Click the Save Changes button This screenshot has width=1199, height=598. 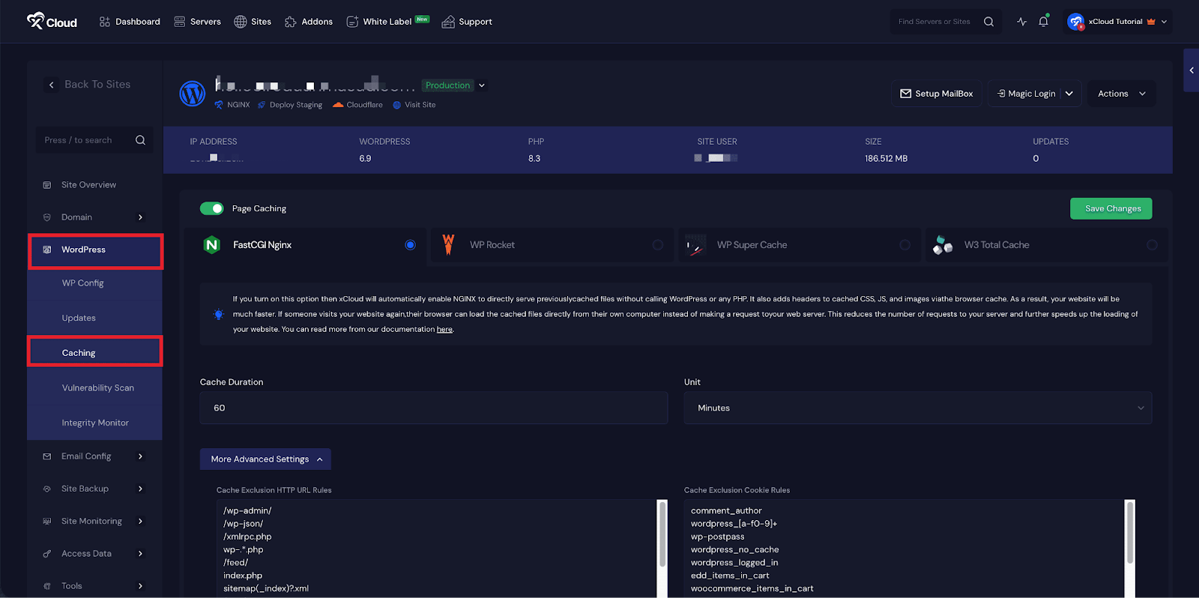coord(1112,209)
